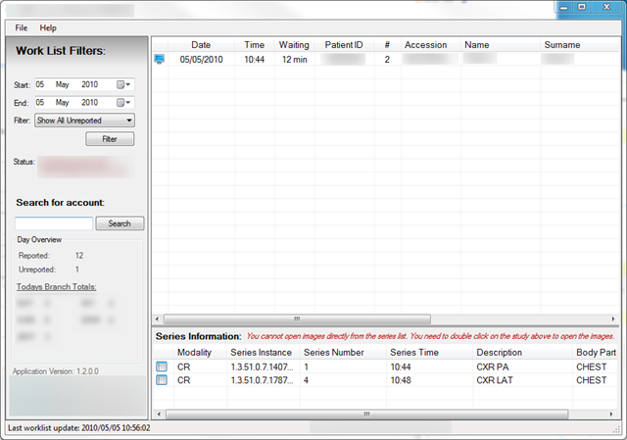Click the series icon beside CXR PA
627x440 pixels.
coord(162,367)
